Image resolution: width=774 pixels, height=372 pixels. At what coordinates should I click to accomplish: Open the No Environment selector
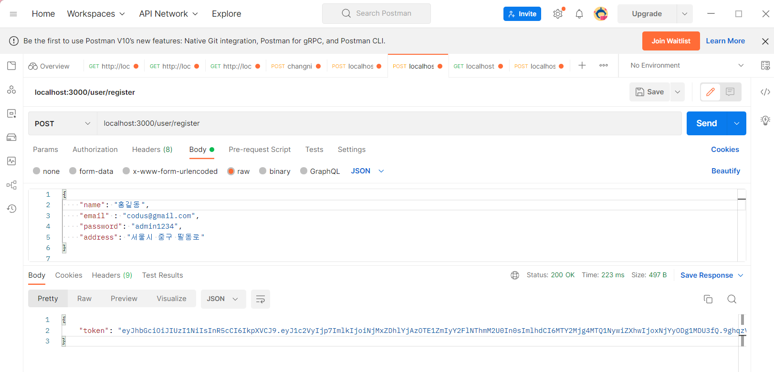[x=686, y=65]
